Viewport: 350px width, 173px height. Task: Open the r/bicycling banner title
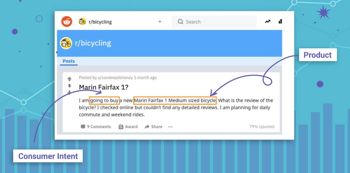[93, 43]
